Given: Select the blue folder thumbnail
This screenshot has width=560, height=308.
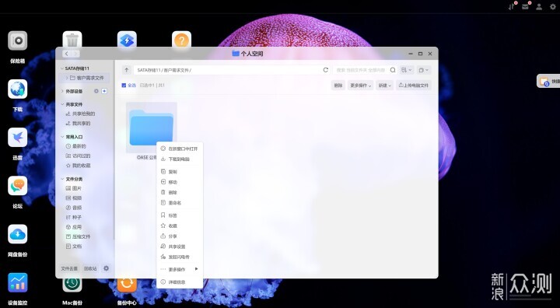Looking at the screenshot, I should (x=152, y=128).
